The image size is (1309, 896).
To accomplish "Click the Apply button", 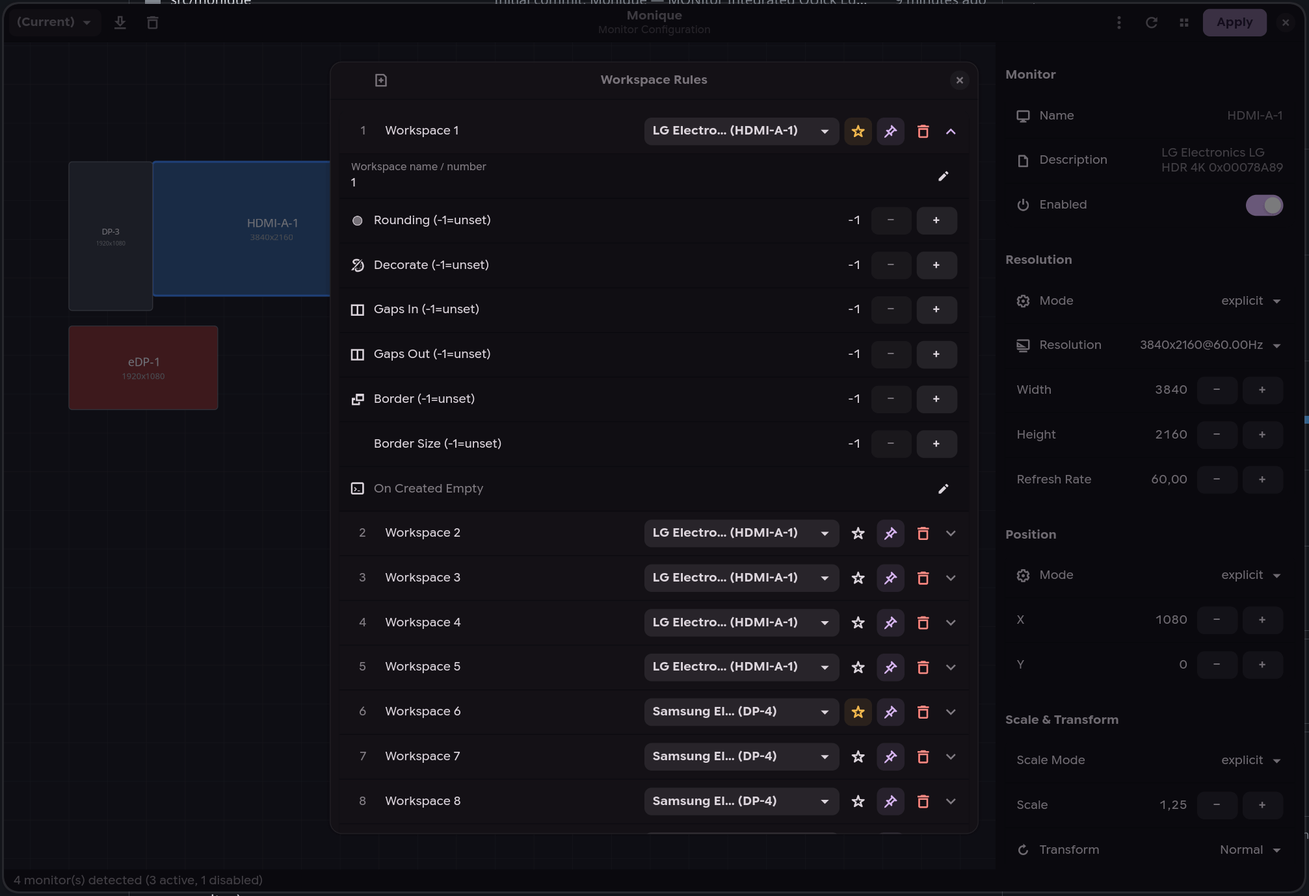I will point(1234,22).
